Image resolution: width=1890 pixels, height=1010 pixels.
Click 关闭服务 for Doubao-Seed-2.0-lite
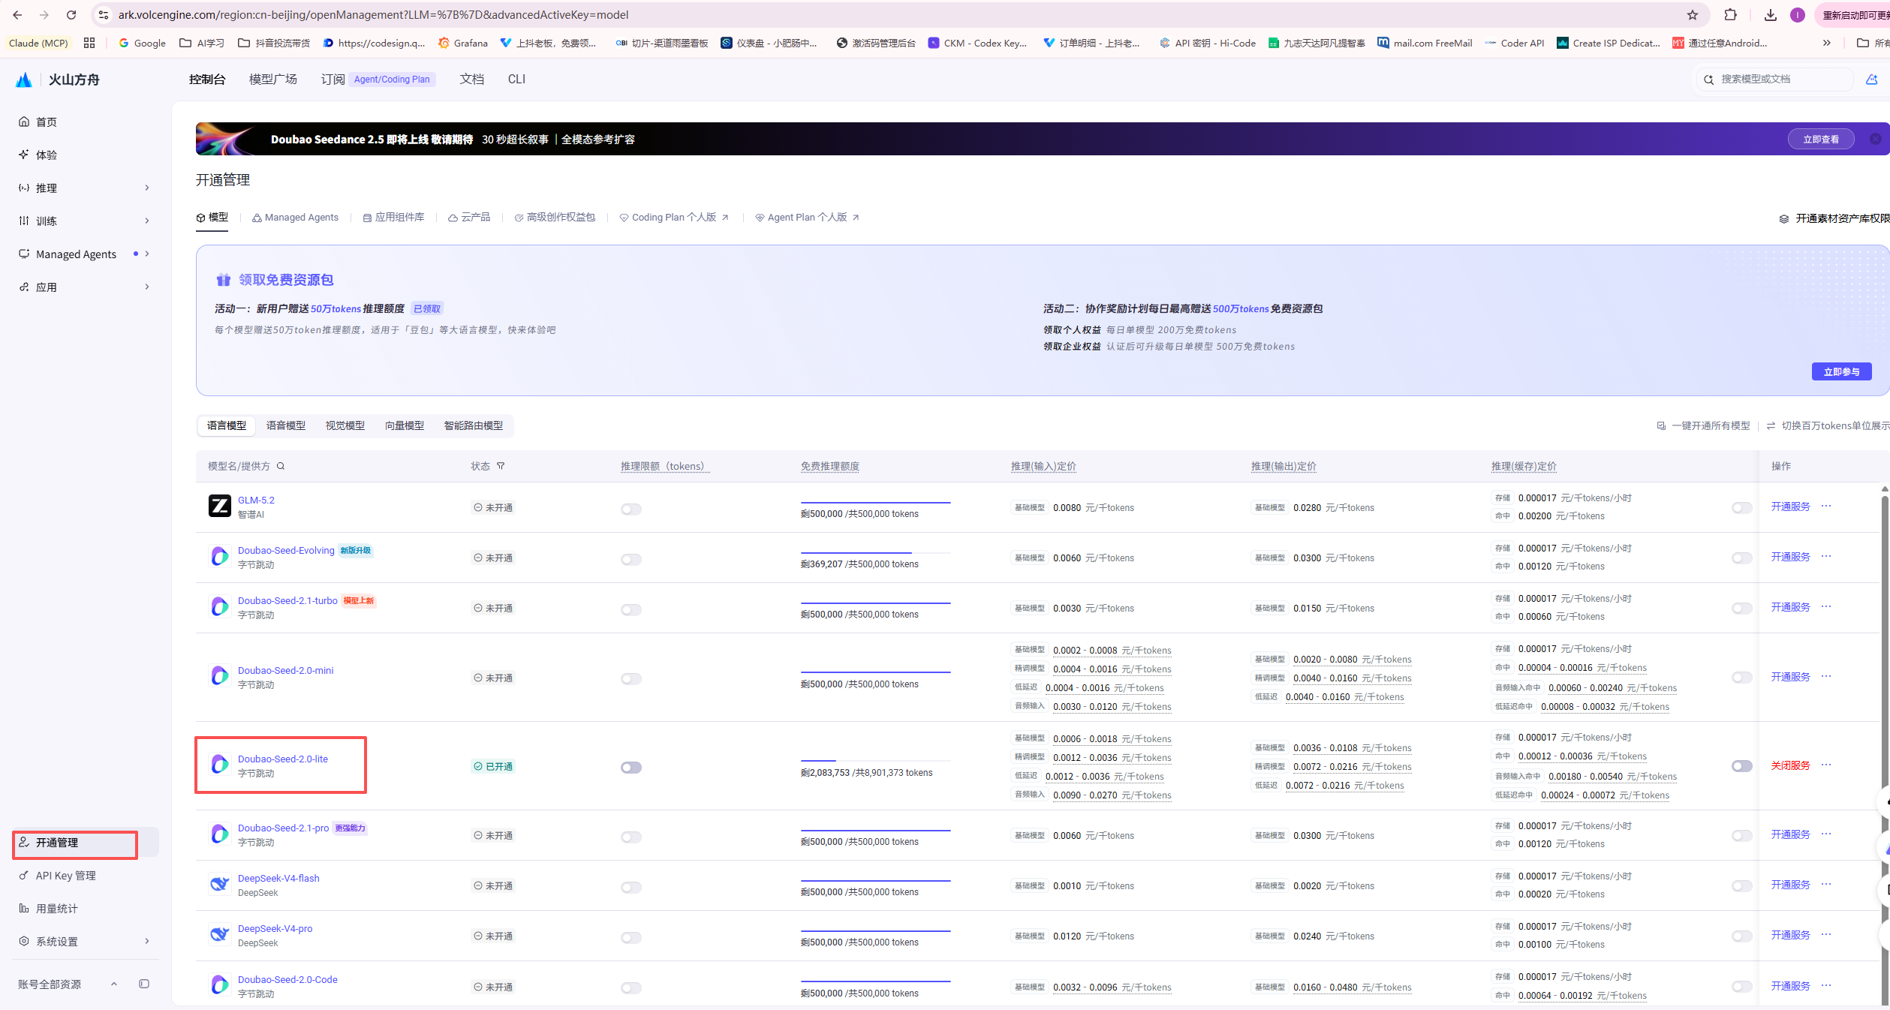(1790, 765)
